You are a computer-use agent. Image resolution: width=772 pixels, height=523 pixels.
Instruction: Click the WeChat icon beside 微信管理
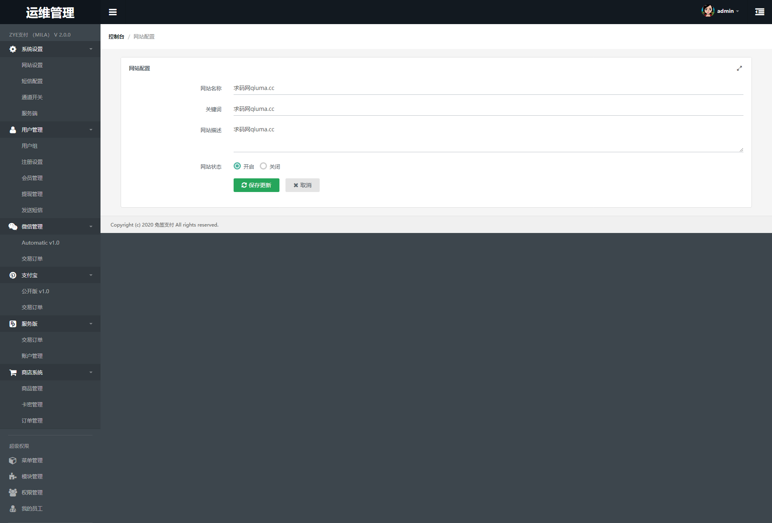click(13, 227)
